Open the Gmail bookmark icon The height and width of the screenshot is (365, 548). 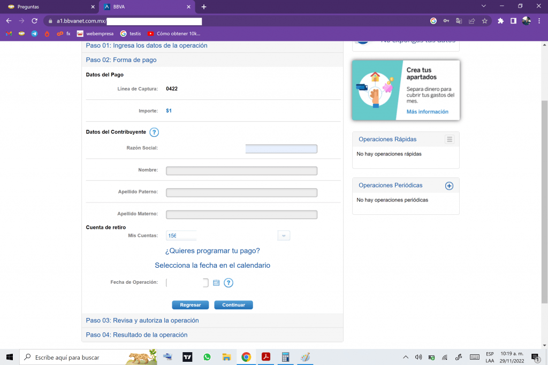coord(9,34)
